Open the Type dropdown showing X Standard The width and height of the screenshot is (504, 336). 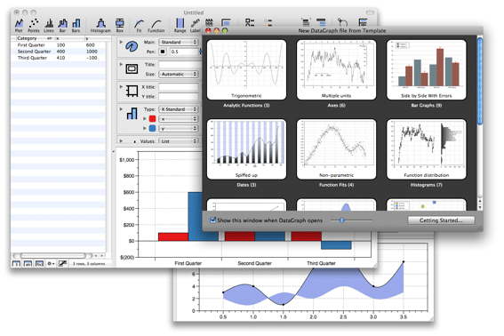coord(178,109)
